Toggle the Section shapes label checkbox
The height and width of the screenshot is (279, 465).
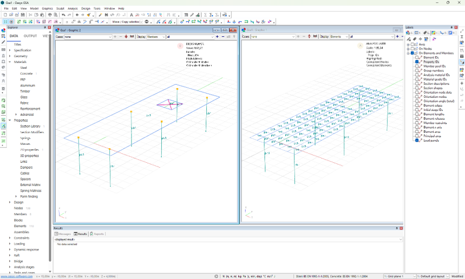click(x=417, y=88)
